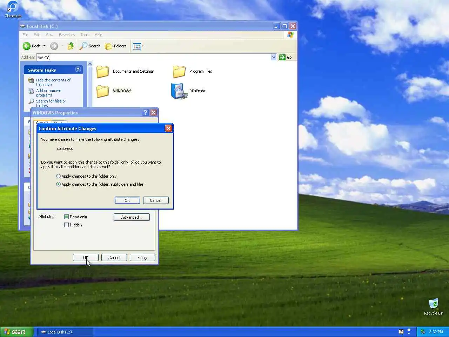Select the WINDOWS folder icon
Screen dimensions: 449x337
103,91
